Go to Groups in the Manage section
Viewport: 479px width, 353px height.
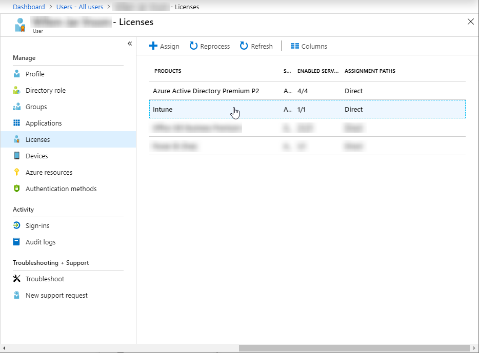36,107
